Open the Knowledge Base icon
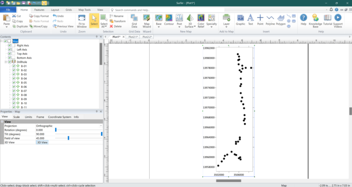The height and width of the screenshot is (187, 352). (x=315, y=18)
